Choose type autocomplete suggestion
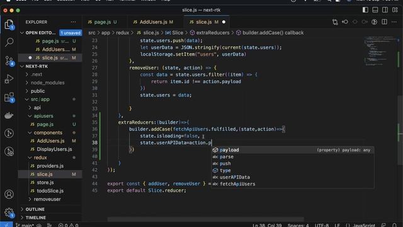The image size is (403, 227). 292,170
